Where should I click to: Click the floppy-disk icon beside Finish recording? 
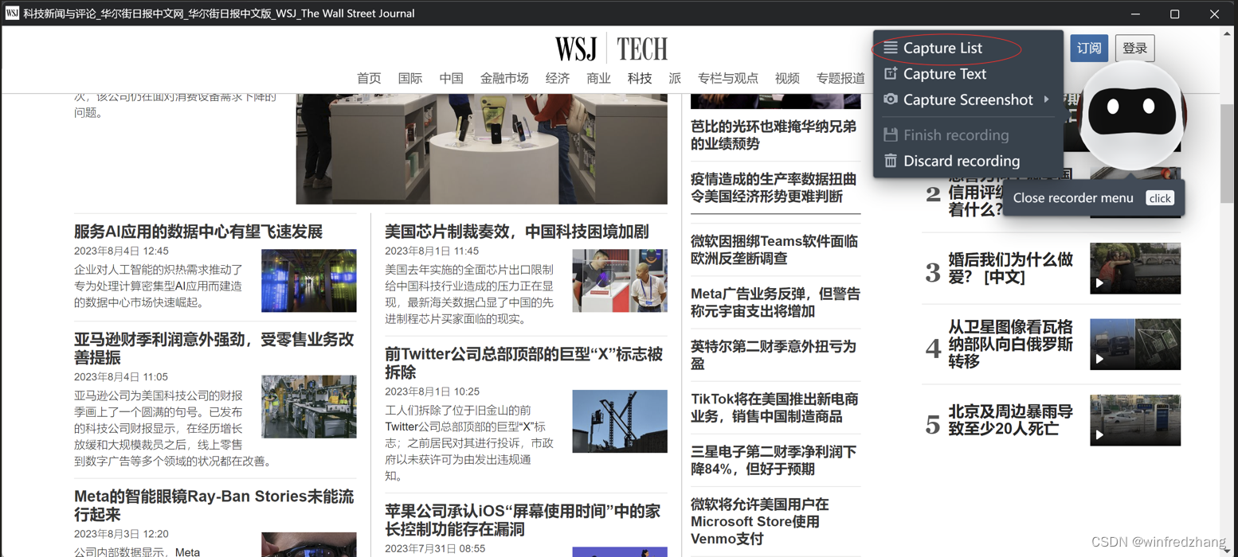pos(891,135)
